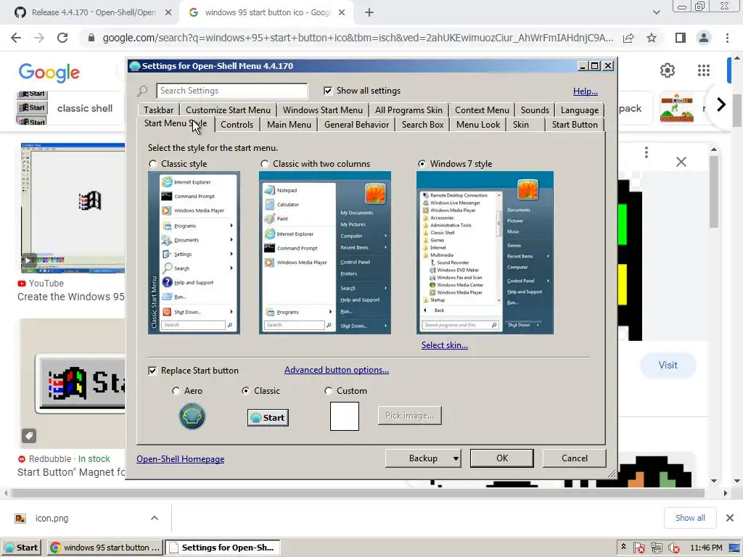Open the YouTube Windows 95 video thumbnail

pos(73,208)
